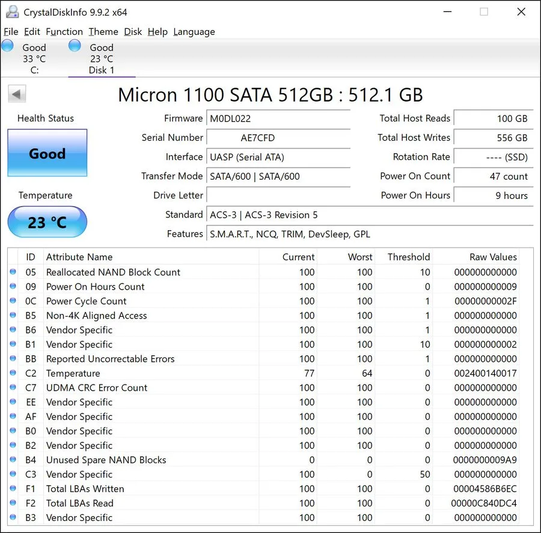Screen dimensions: 541x533
Task: Click the Micron 1100 SATA 512GB title
Action: (270, 94)
